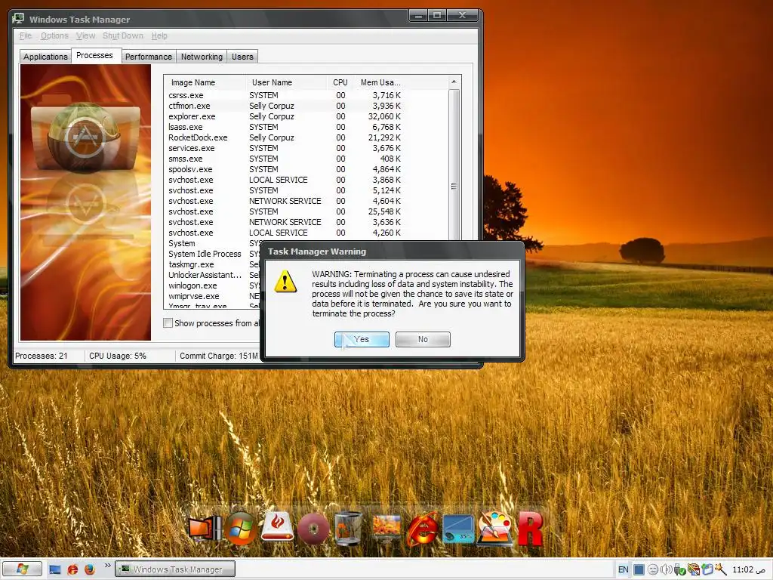Toggle Show processes from all users checkbox

168,323
